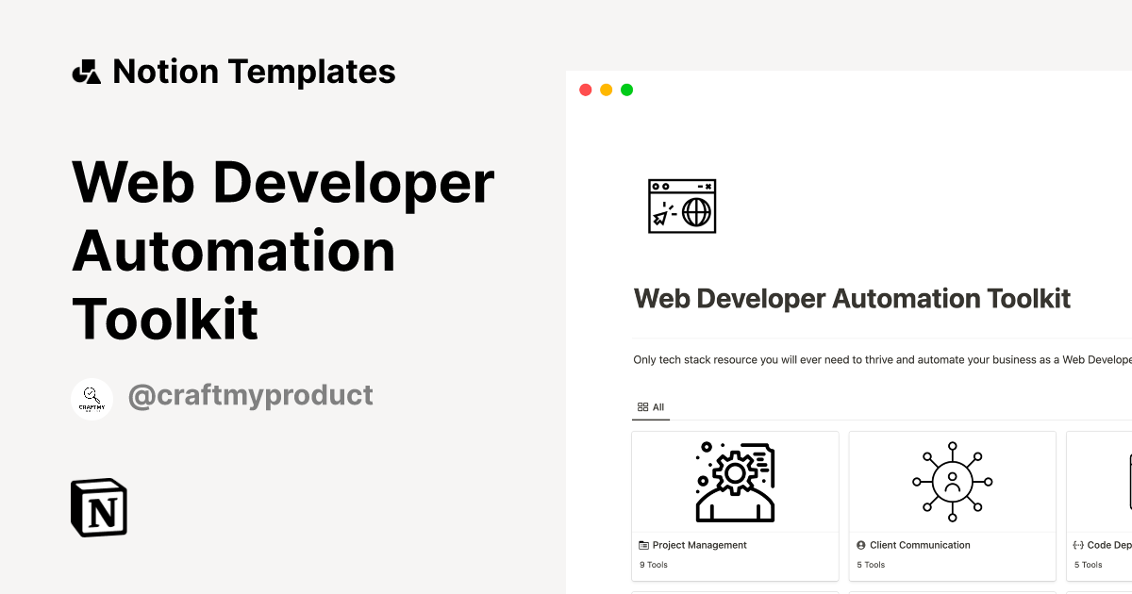Click the network-person illustration on Client Communication card
The image size is (1132, 594).
click(952, 482)
